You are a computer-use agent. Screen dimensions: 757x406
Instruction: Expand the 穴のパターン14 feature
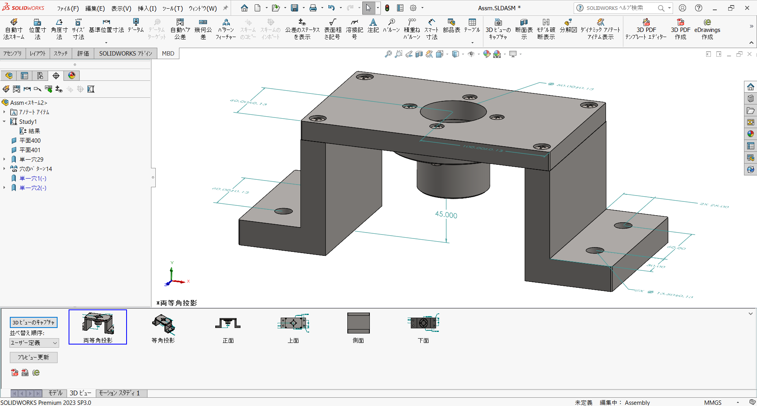pyautogui.click(x=4, y=169)
